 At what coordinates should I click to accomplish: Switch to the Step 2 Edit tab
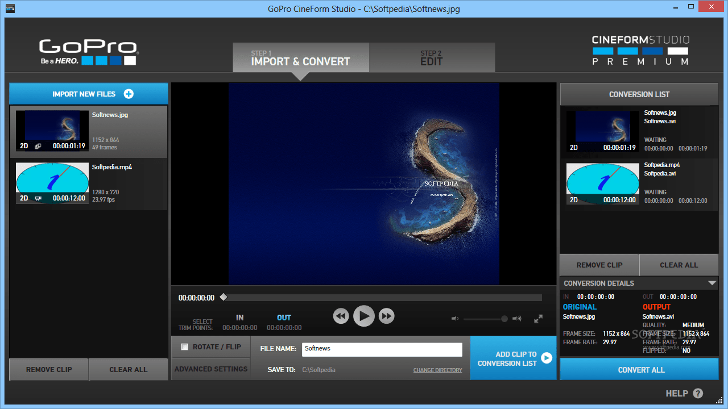click(x=432, y=57)
